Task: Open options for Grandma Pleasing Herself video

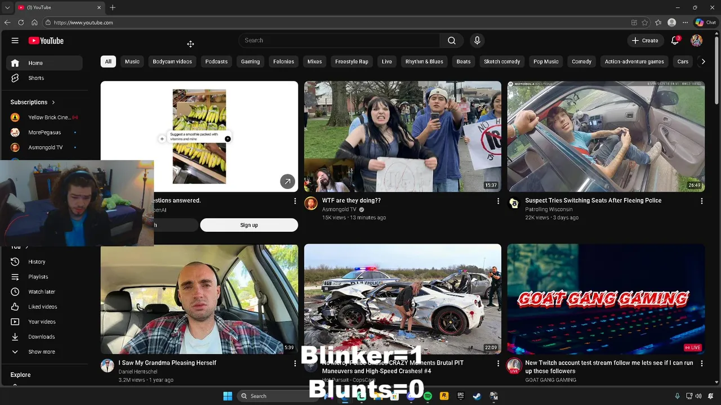Action: click(x=295, y=363)
